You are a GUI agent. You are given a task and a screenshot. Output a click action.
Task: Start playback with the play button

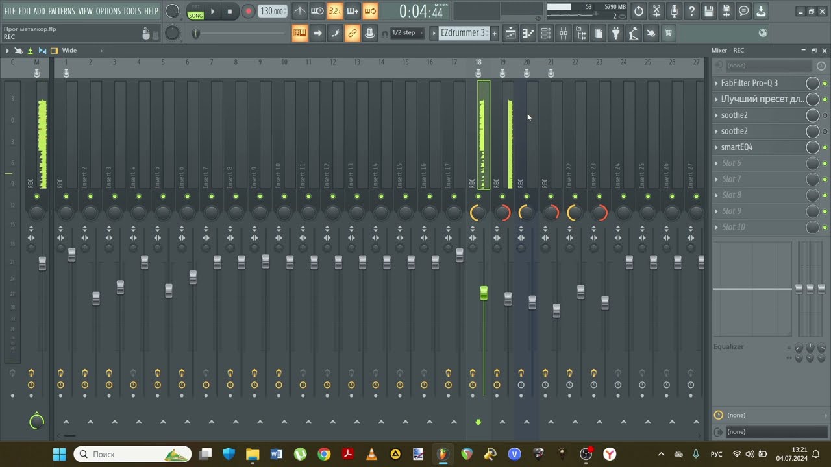coord(212,12)
